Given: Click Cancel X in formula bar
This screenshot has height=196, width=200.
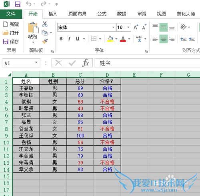Looking at the screenshot, I should pos(58,63).
